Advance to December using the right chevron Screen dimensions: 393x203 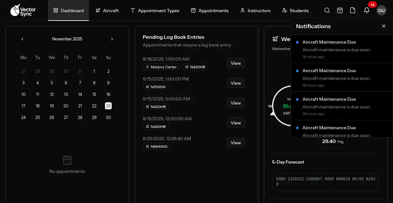coord(112,39)
